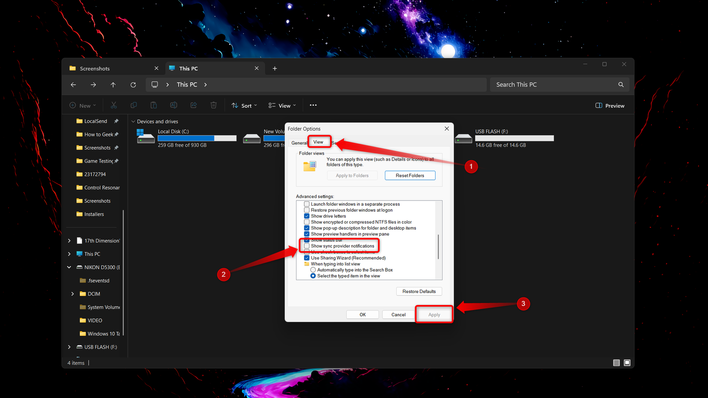
Task: Click the Delete trash icon
Action: pos(213,105)
